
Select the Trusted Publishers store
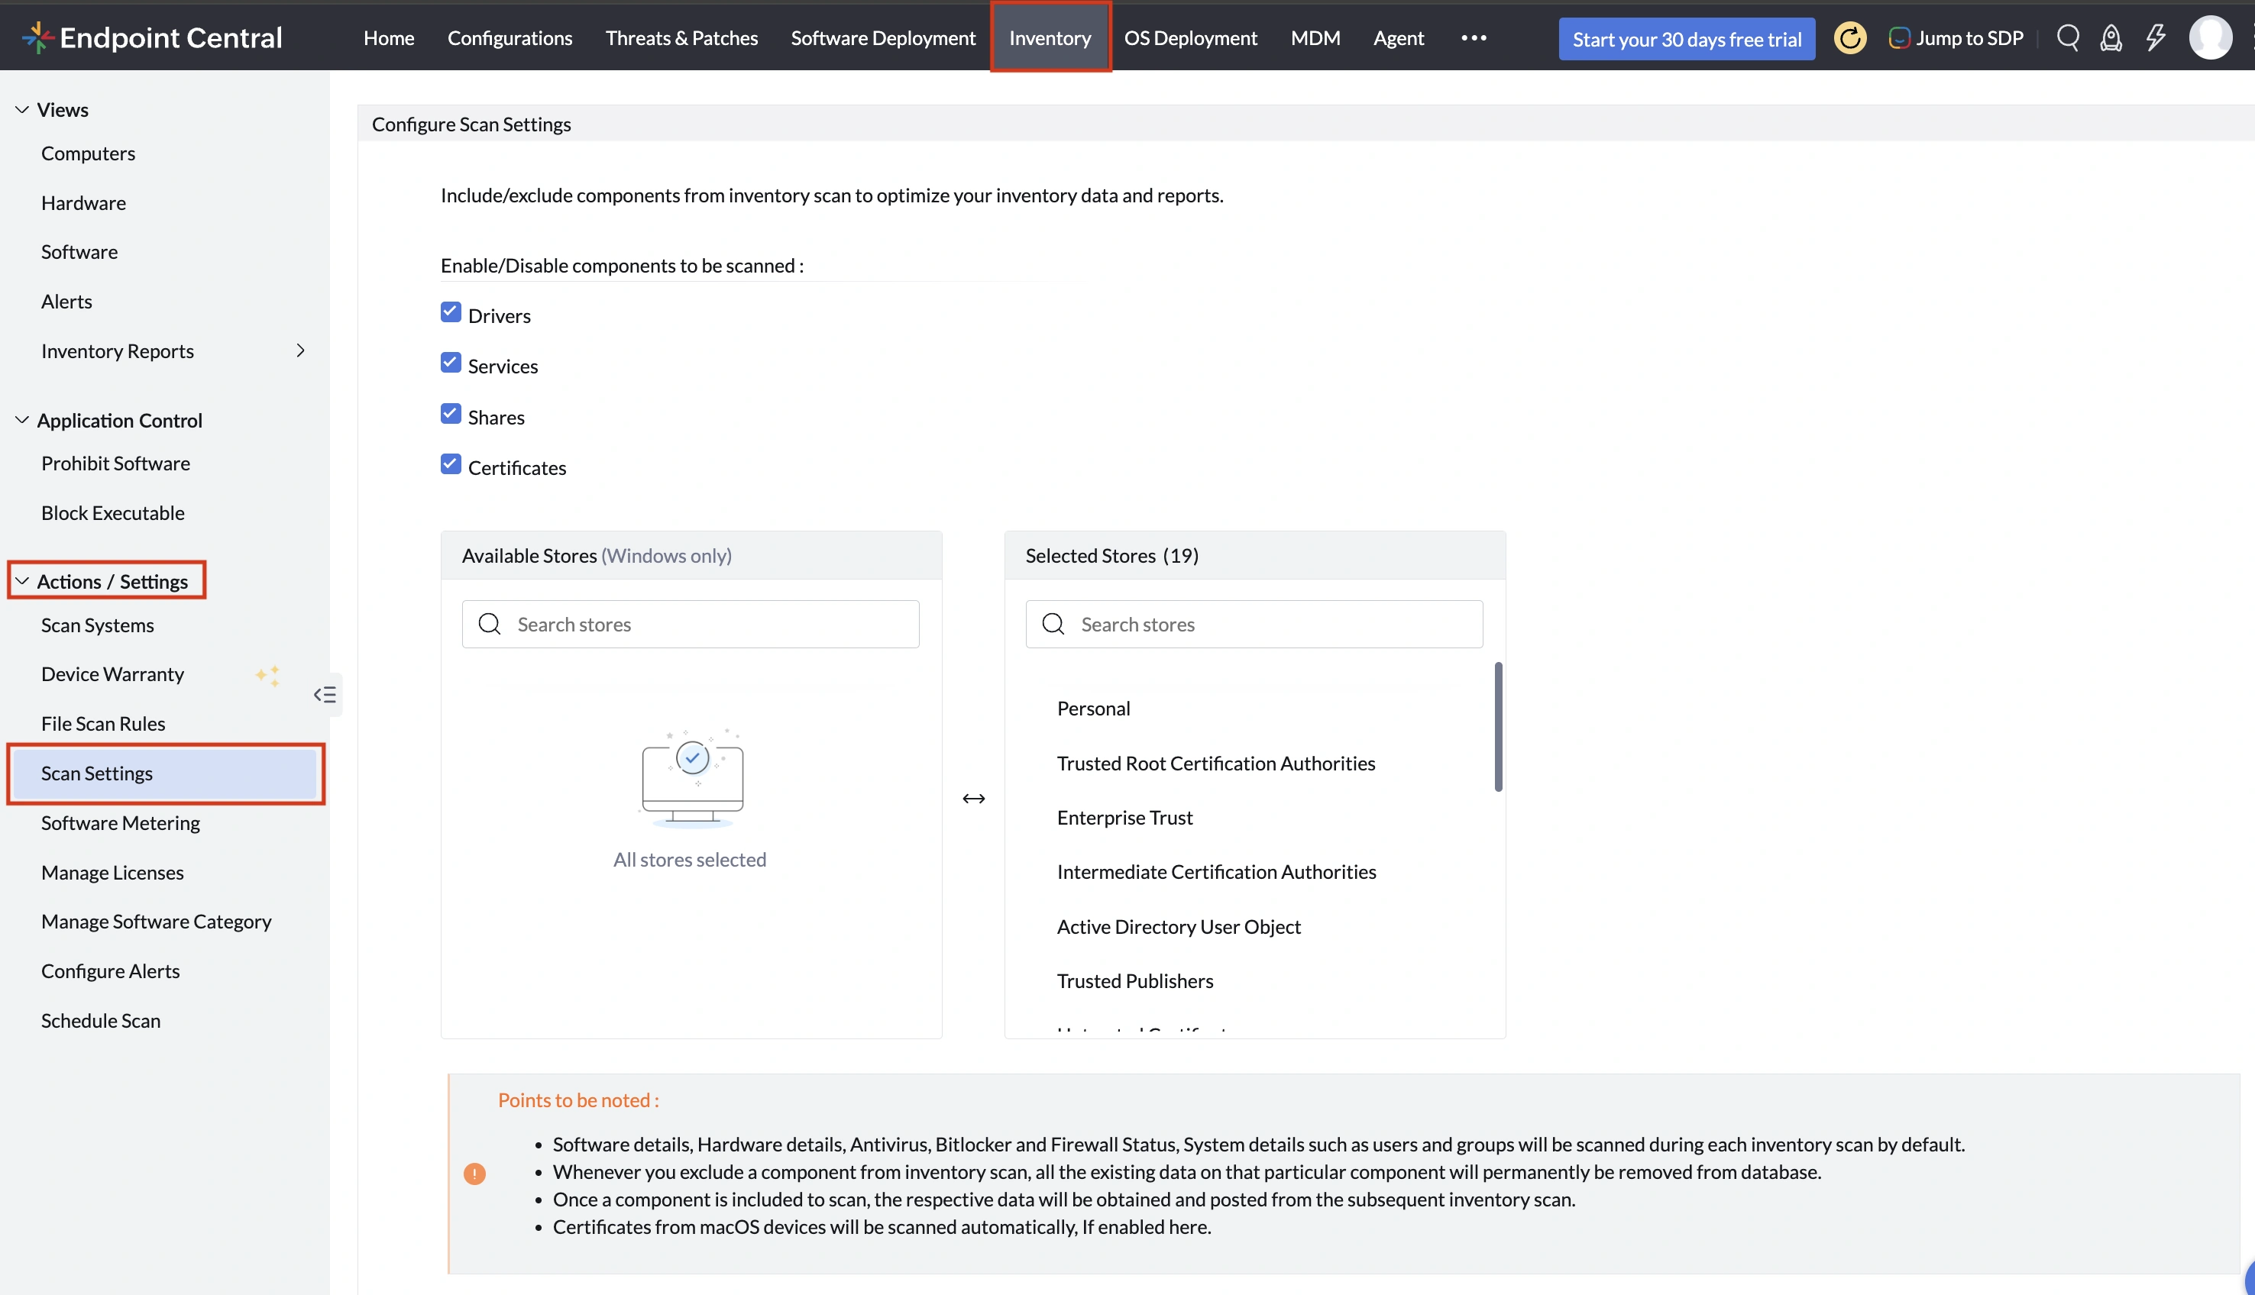(1135, 981)
